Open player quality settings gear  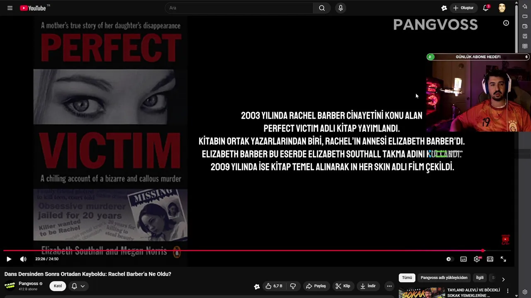click(x=477, y=259)
